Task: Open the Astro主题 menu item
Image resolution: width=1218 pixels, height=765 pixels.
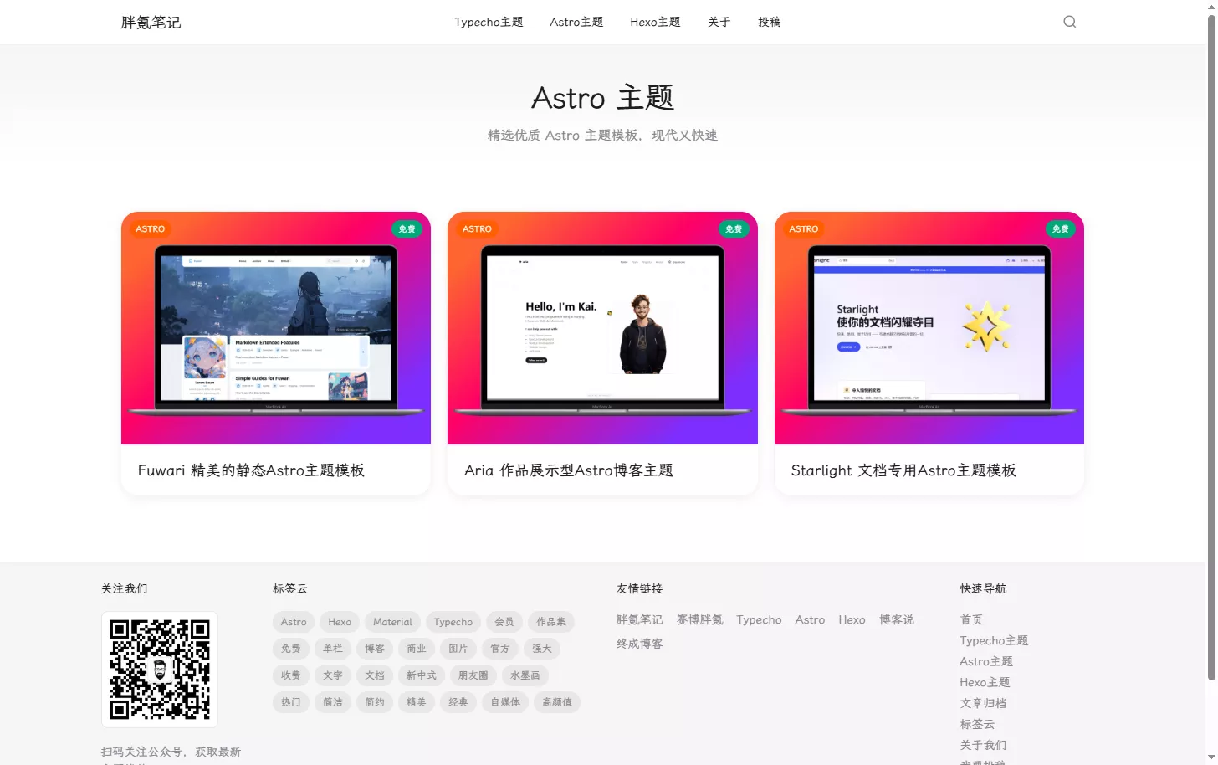Action: (x=576, y=22)
